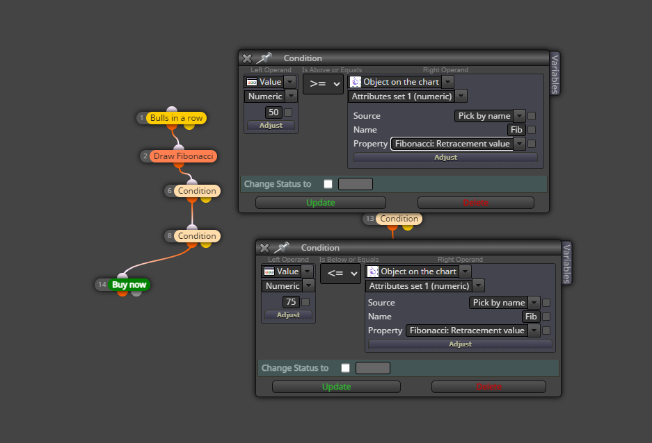The image size is (652, 443).
Task: Pin the lower Condition panel
Action: pos(282,248)
